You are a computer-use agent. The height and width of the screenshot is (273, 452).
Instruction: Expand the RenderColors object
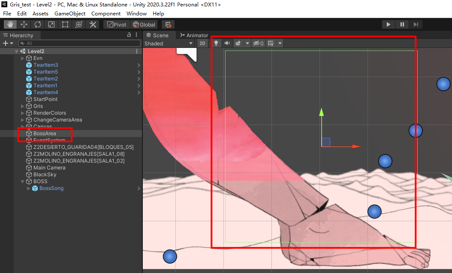pos(22,113)
